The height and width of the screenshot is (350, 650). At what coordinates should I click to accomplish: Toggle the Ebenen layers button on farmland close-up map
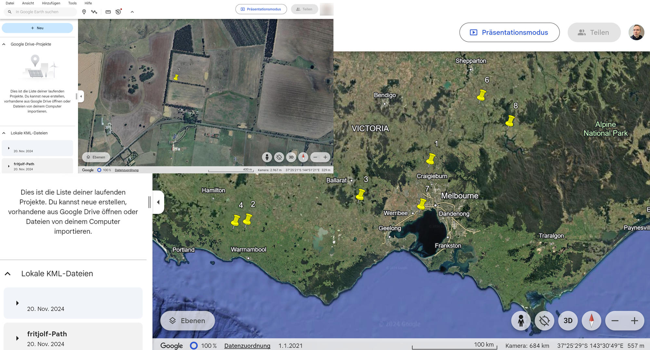point(96,157)
